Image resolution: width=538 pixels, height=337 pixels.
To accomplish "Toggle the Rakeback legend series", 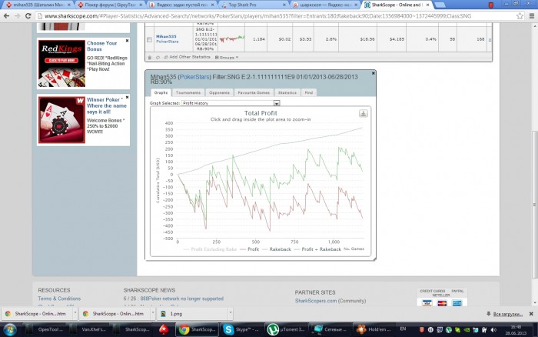I will 276,249.
